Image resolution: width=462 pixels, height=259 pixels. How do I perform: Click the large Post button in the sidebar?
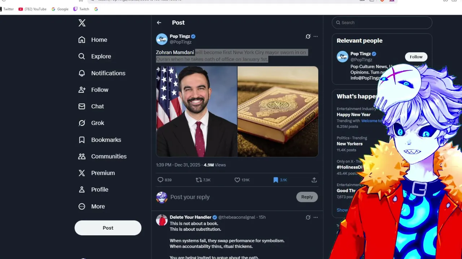pyautogui.click(x=108, y=228)
